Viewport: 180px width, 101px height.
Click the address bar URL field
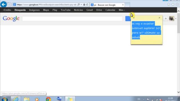(46, 4)
